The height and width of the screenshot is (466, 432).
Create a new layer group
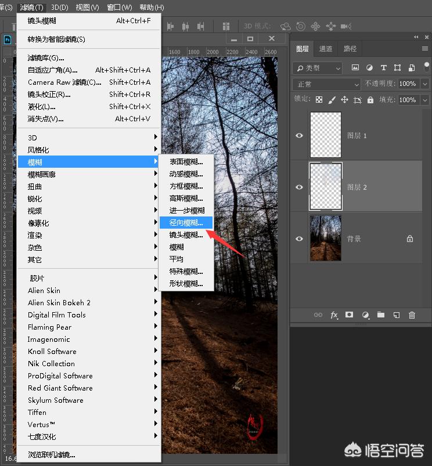(x=381, y=315)
